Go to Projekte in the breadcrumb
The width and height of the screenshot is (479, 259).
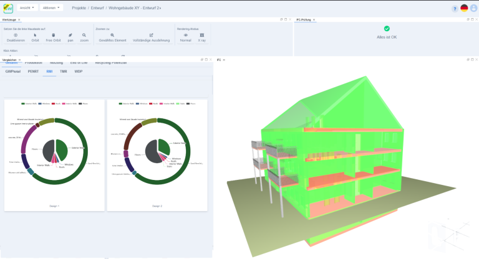pos(79,8)
